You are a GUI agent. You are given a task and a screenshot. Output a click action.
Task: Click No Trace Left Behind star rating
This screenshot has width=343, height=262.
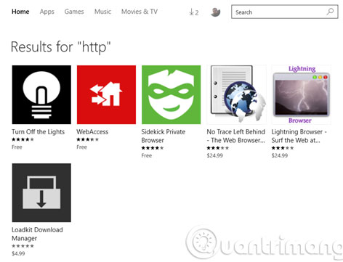coord(218,148)
